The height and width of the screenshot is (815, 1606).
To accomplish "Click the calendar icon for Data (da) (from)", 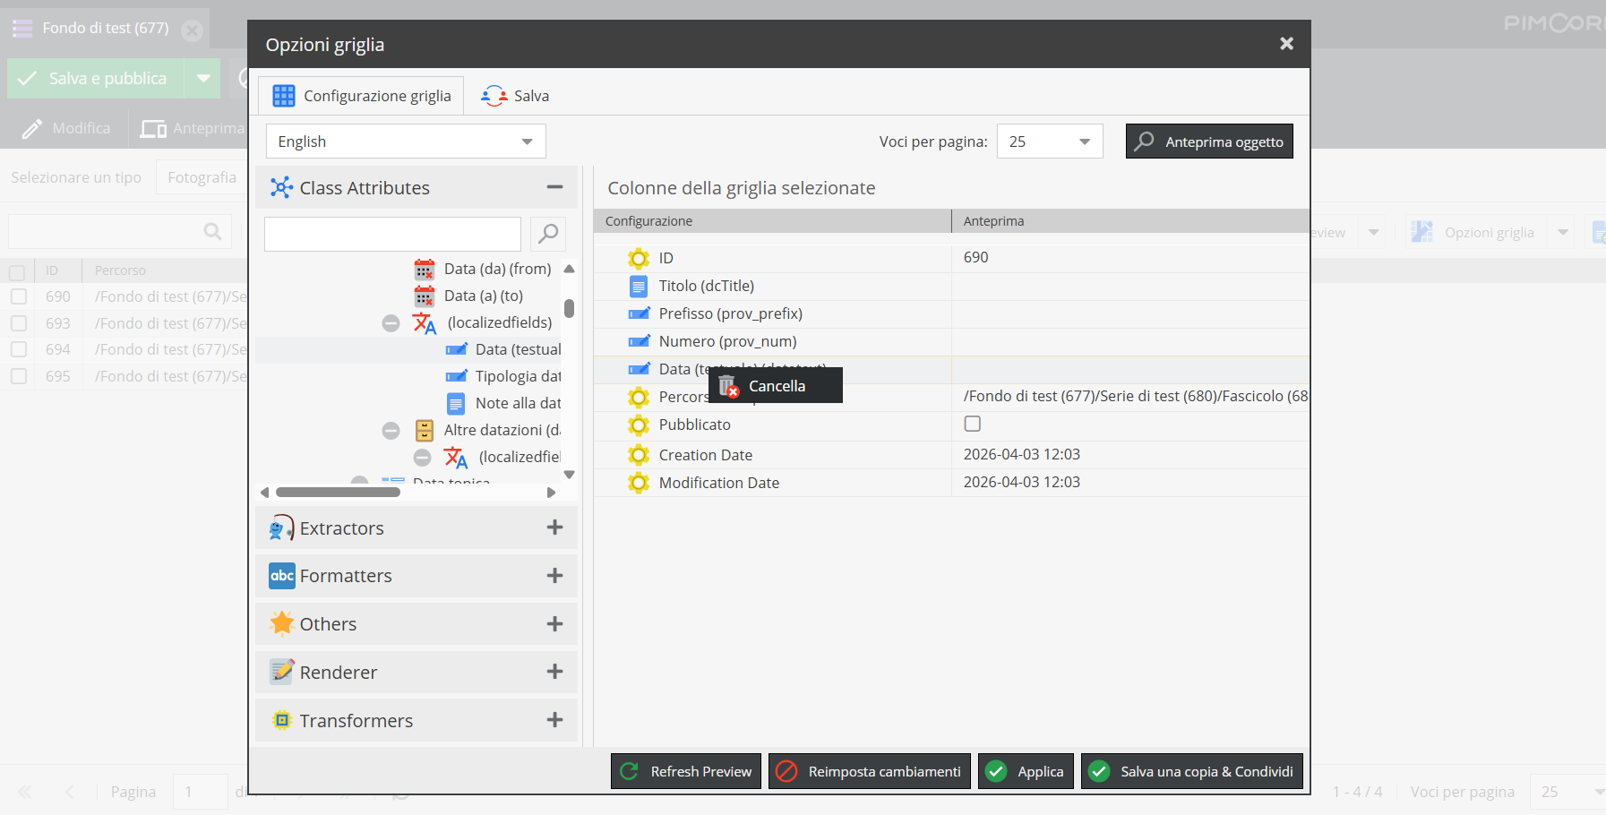I will (x=425, y=270).
